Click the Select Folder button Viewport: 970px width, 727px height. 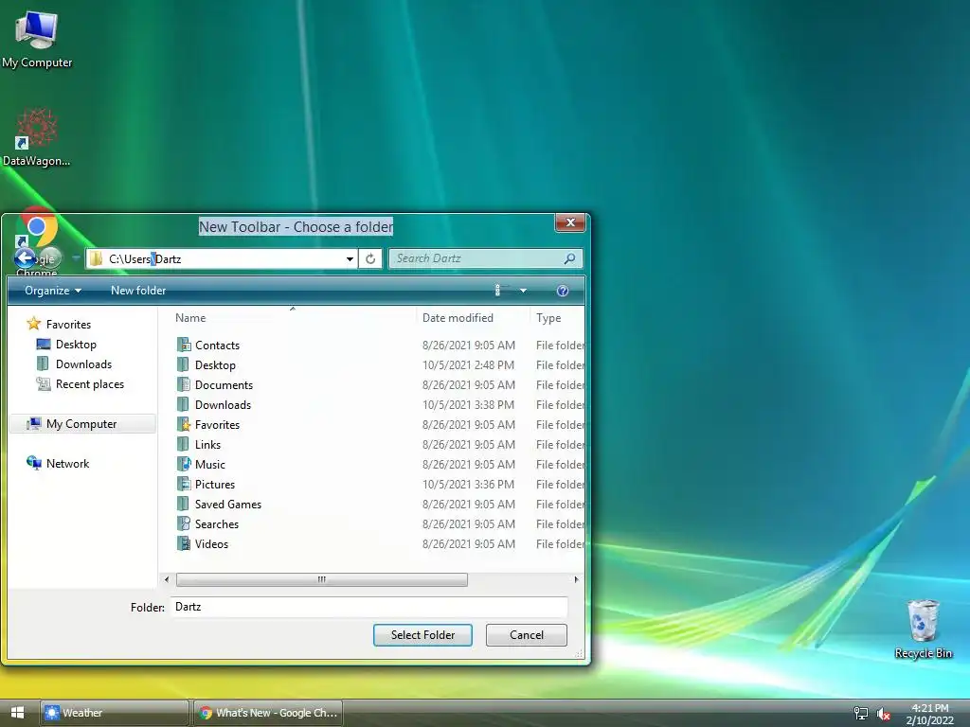point(422,635)
